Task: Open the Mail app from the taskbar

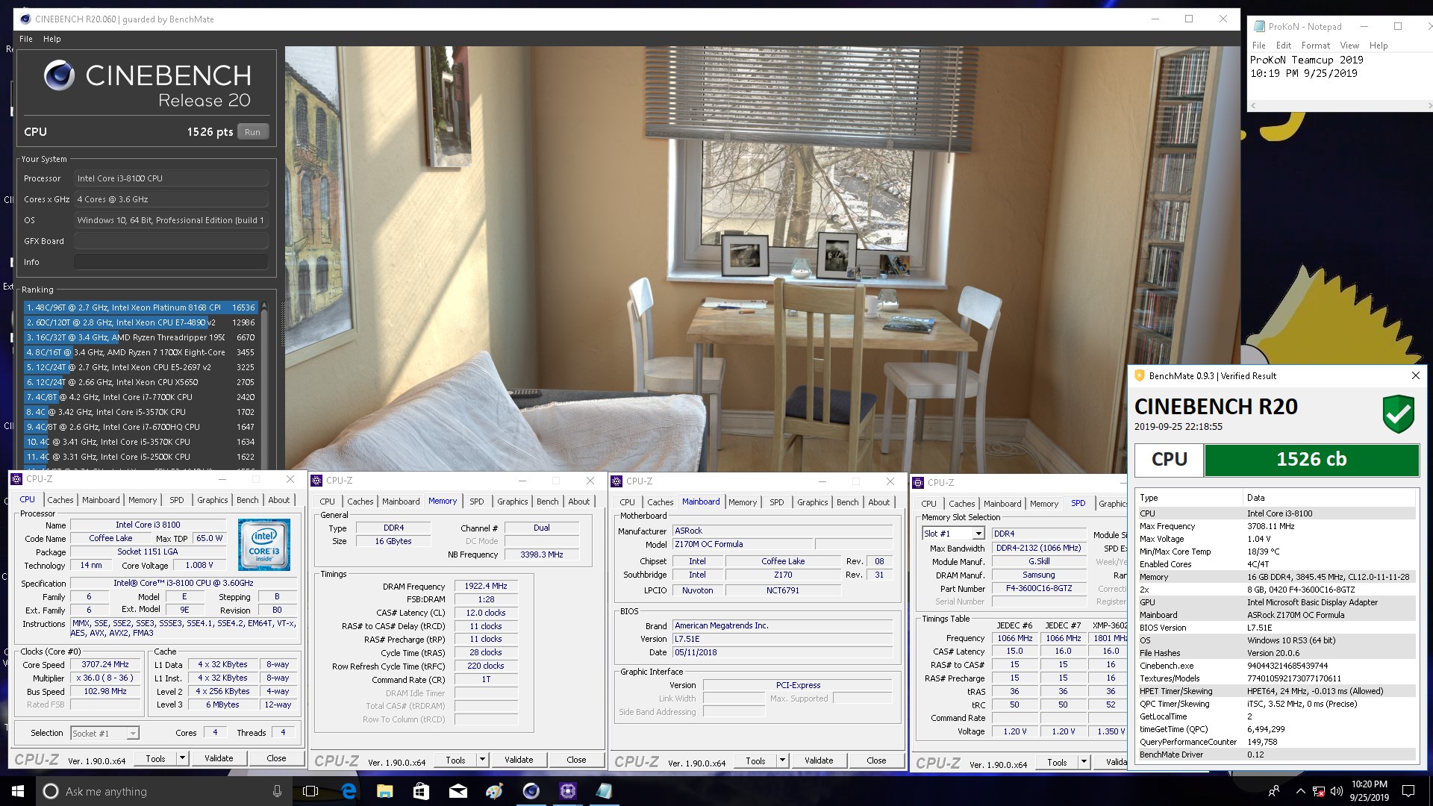Action: click(458, 791)
